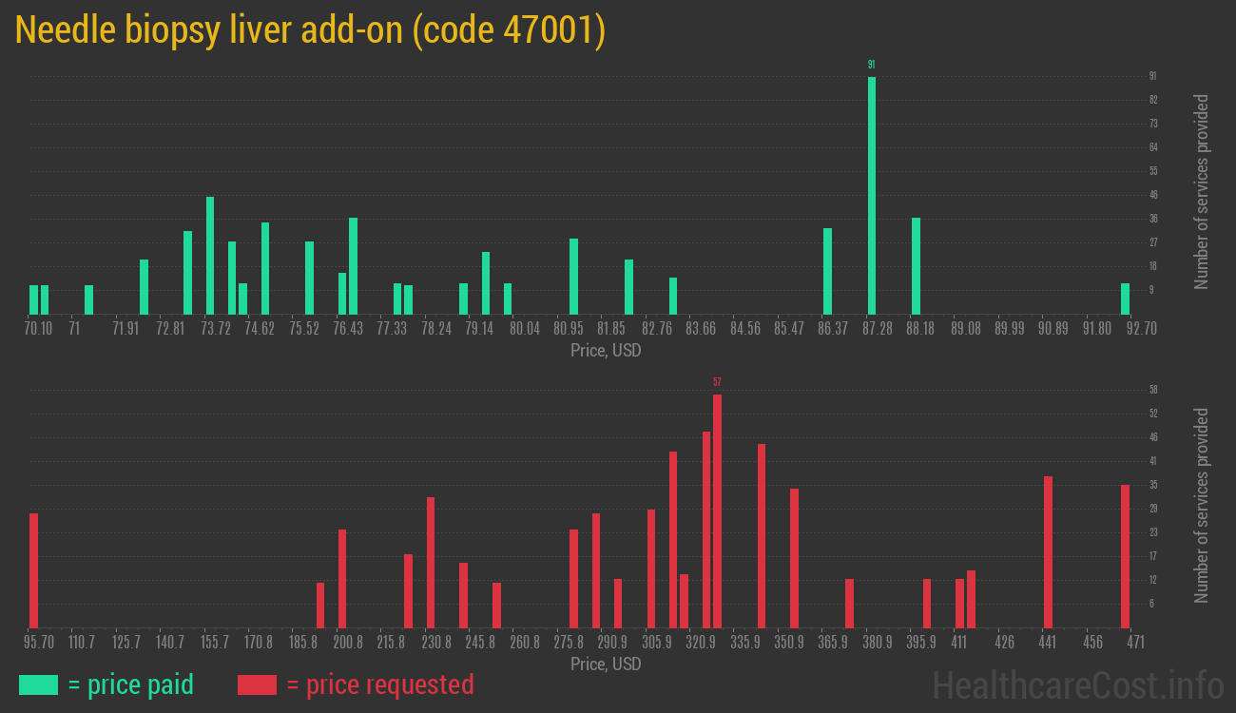Click the red bar near price 230.8
Viewport: 1236px width, 713px height.
coord(431,562)
